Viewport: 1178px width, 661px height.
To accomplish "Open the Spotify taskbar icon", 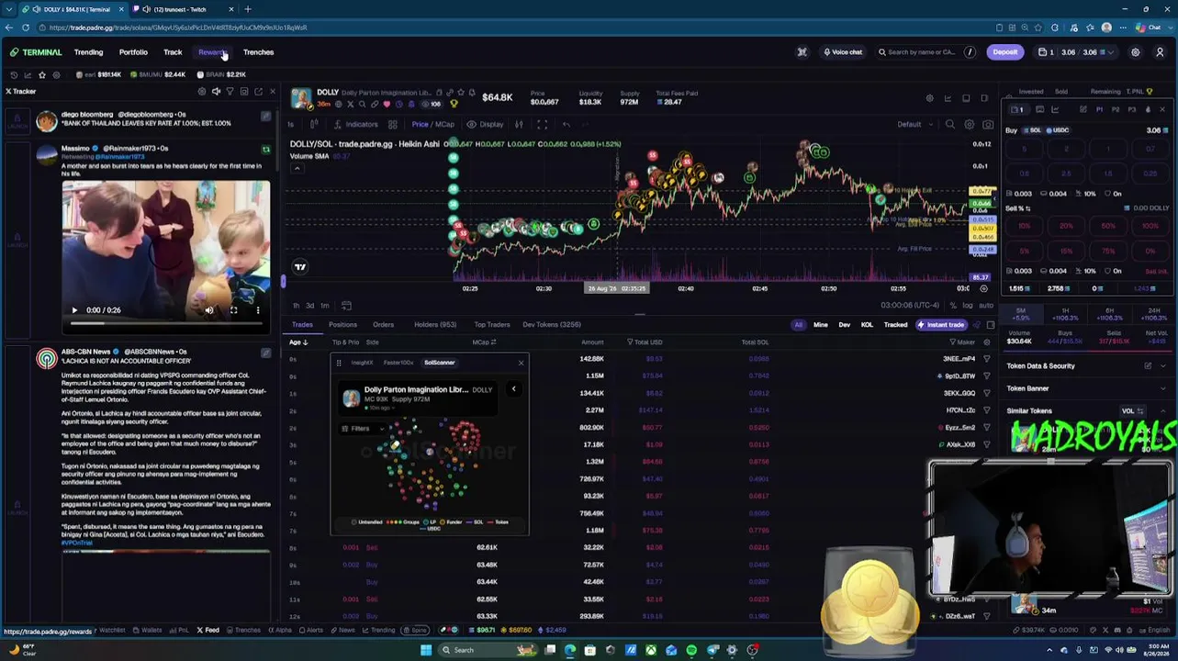I will click(691, 650).
